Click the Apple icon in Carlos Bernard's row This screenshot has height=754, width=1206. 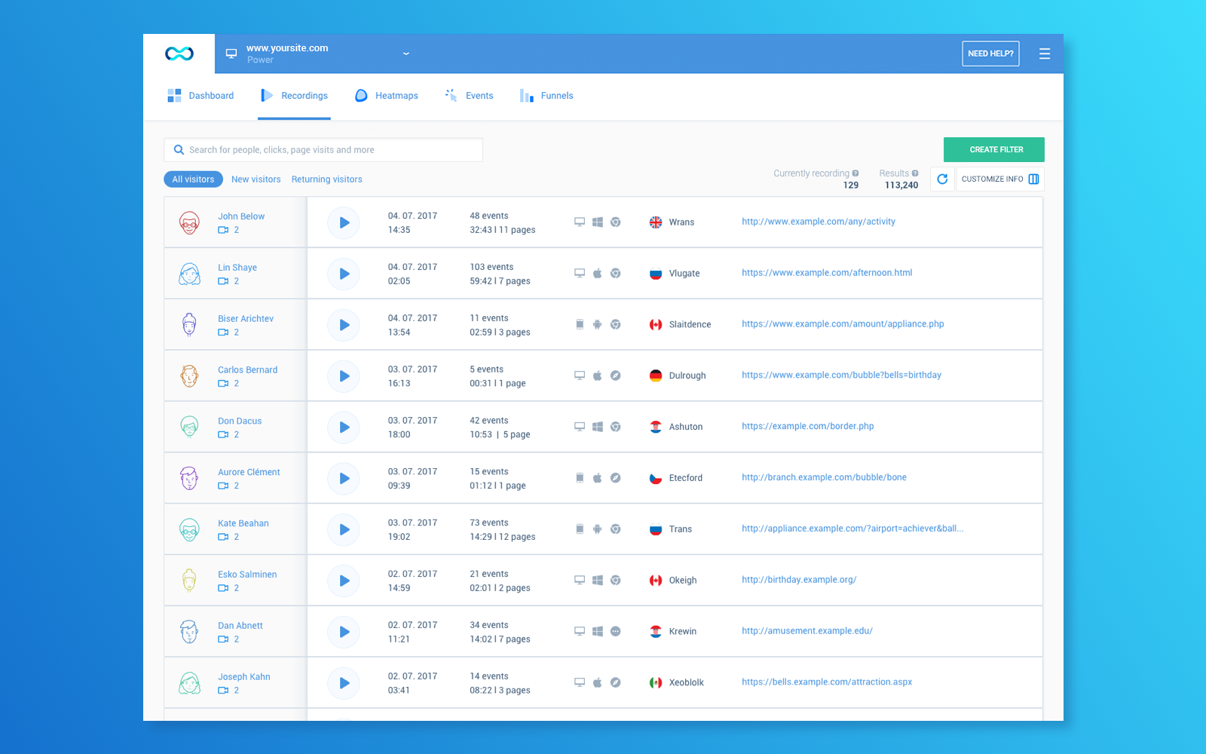pyautogui.click(x=598, y=375)
